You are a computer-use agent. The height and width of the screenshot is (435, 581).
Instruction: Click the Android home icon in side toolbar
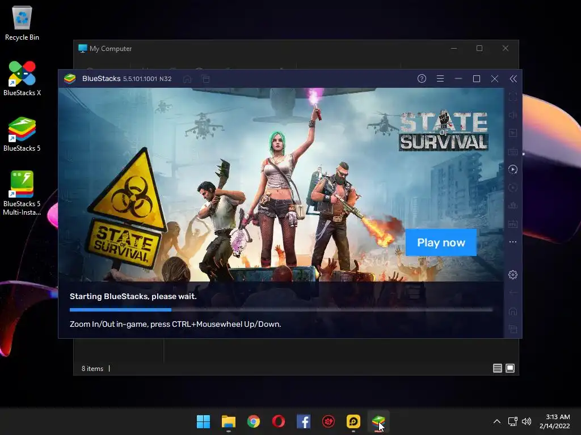click(x=513, y=311)
